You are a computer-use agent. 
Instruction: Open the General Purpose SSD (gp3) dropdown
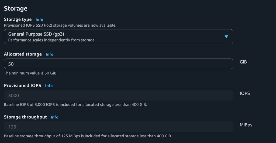pyautogui.click(x=118, y=37)
